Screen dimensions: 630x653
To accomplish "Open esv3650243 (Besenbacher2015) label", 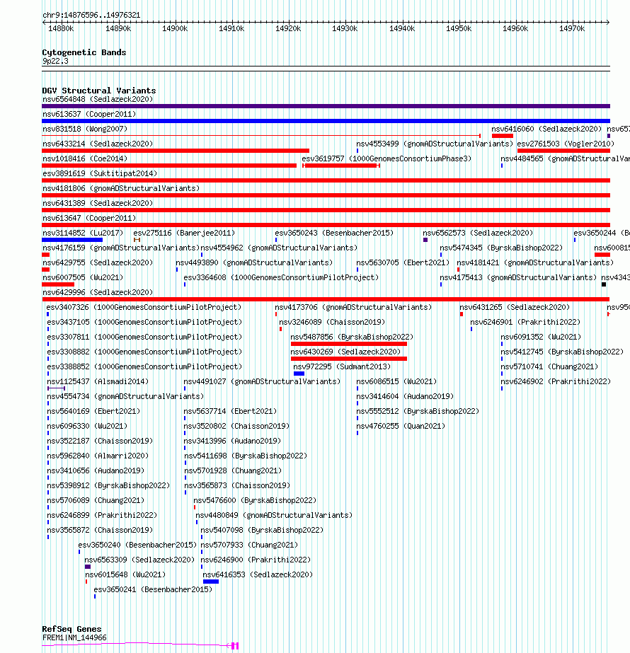I will coord(334,233).
